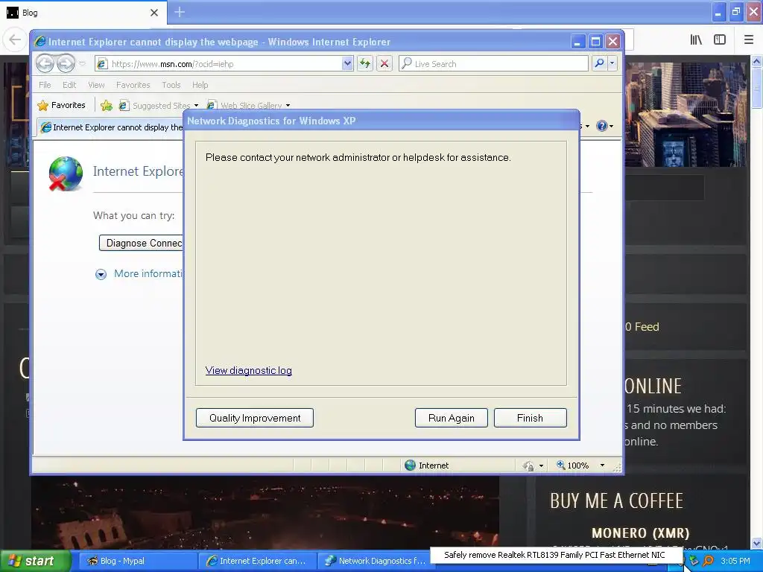Click the IE error globe icon
This screenshot has height=572, width=763.
pos(66,174)
